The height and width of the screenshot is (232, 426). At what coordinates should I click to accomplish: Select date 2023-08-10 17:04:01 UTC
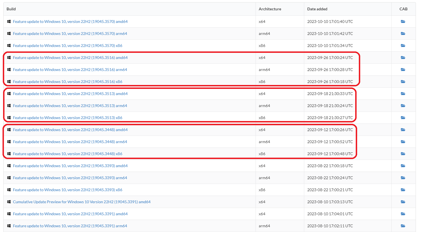point(330,214)
